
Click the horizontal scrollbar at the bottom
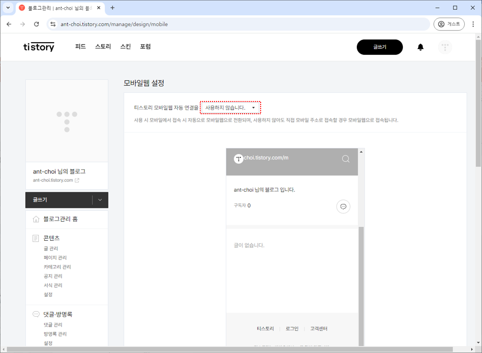230,349
